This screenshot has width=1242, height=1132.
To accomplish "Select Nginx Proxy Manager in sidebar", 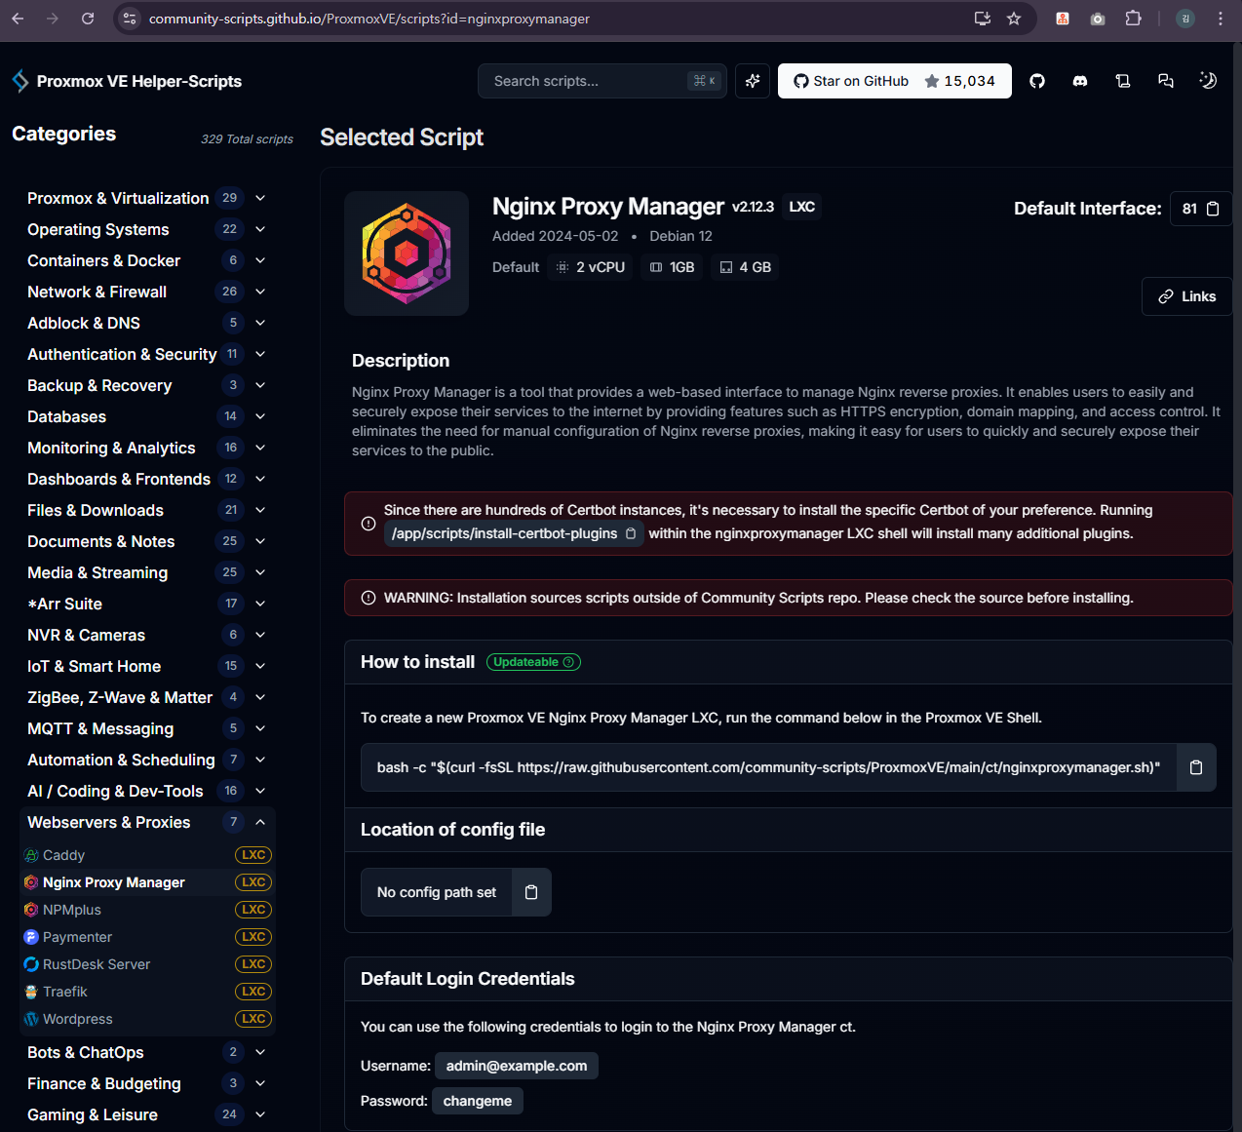I will [x=147, y=882].
